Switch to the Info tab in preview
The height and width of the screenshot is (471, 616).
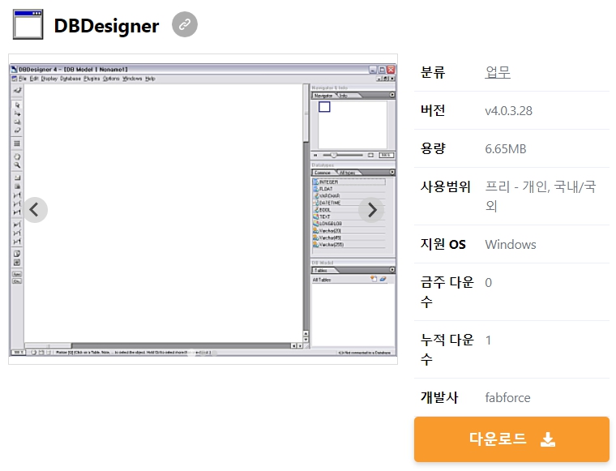(x=344, y=96)
